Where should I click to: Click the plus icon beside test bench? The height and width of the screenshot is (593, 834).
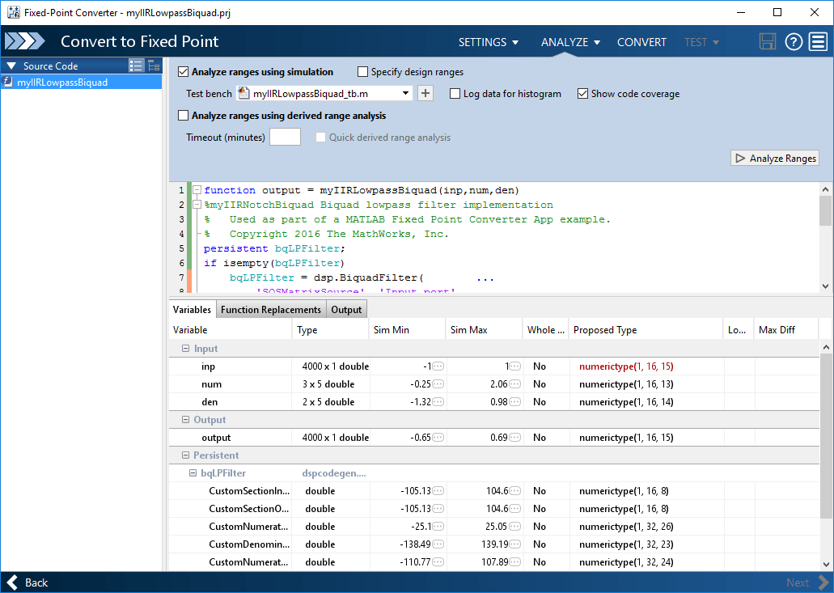pos(425,94)
